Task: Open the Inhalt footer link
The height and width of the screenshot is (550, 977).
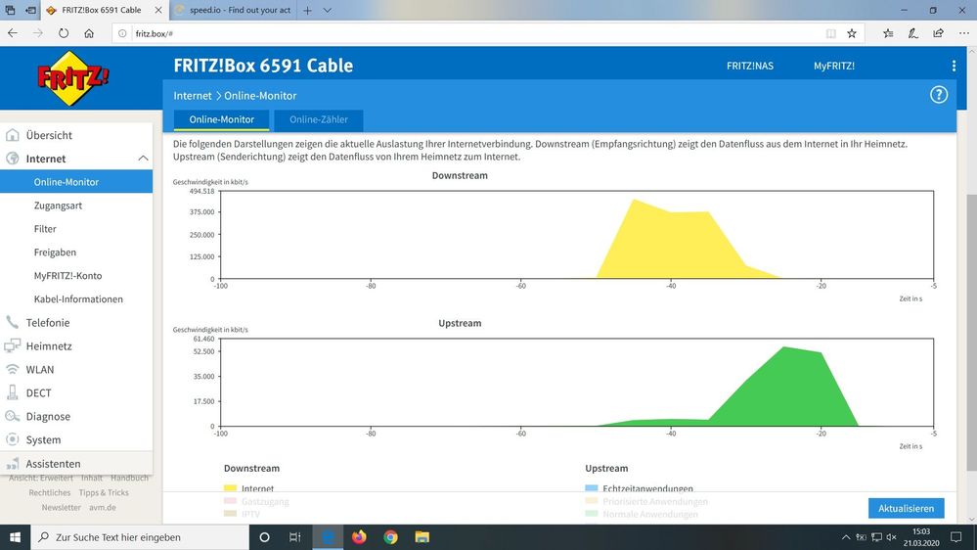Action: (92, 478)
